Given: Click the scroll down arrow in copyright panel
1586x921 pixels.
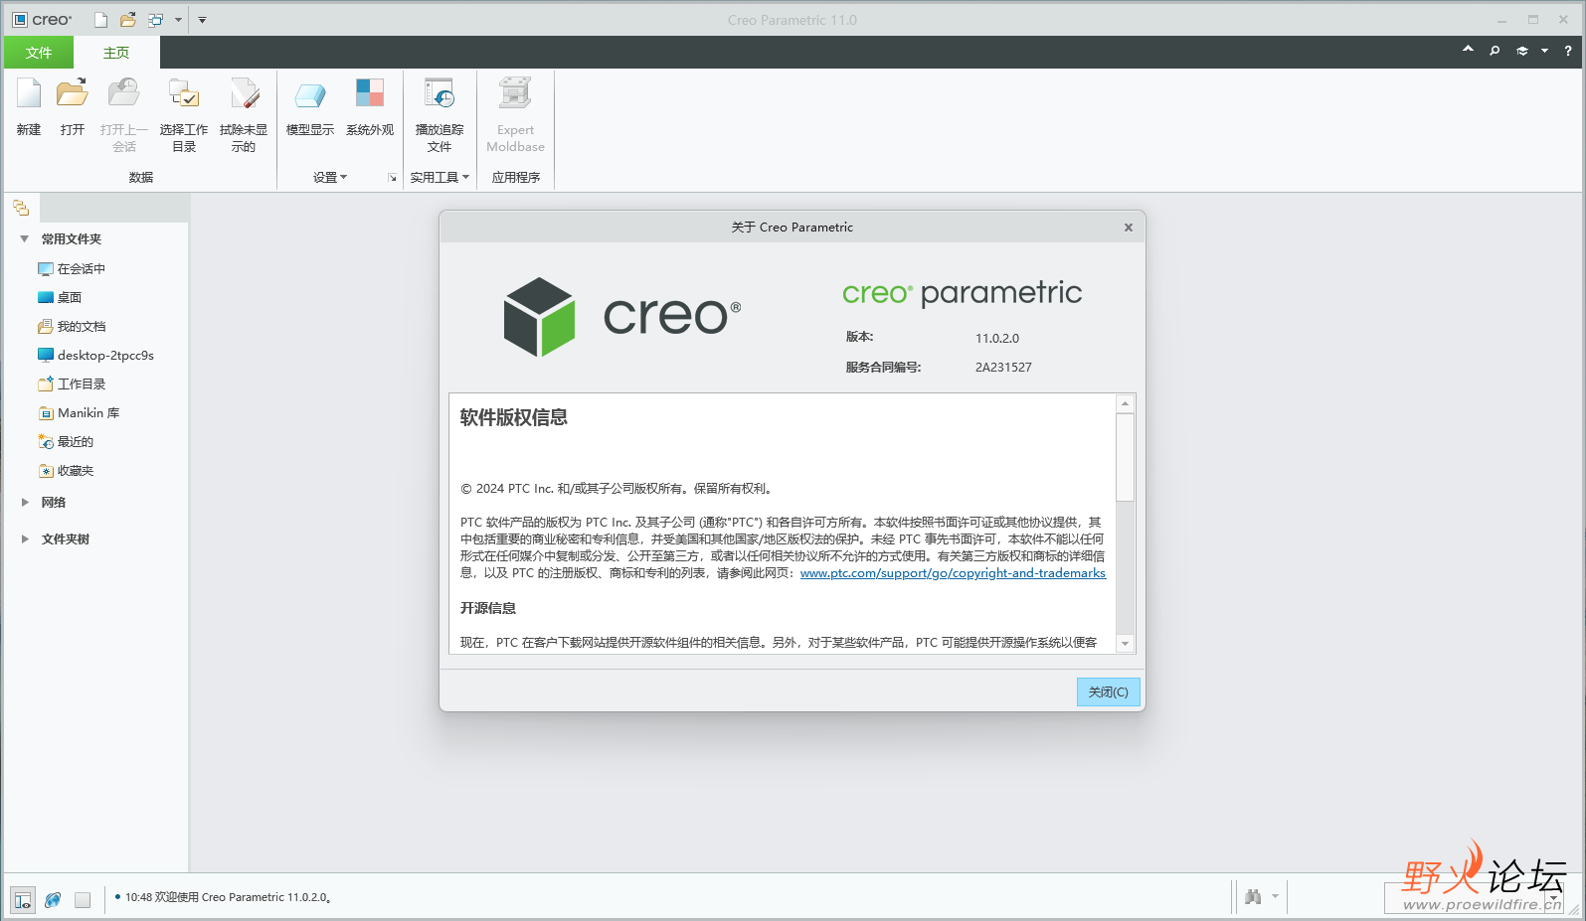Looking at the screenshot, I should tap(1125, 644).
